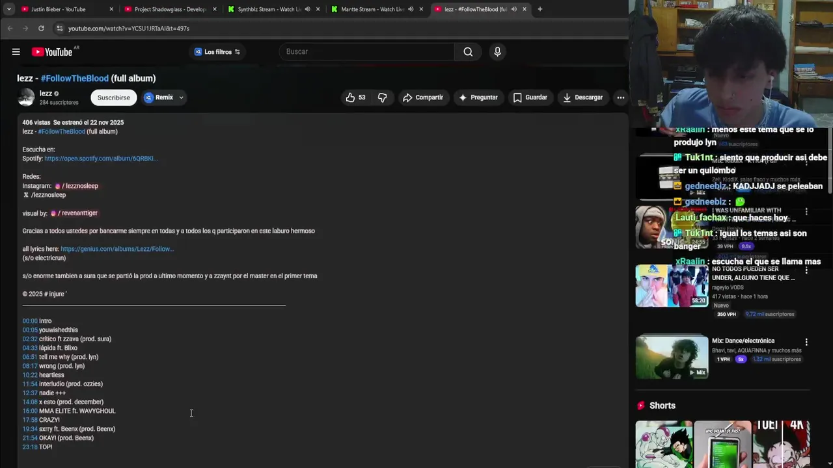The image size is (833, 468).
Task: Share the video via Compartir
Action: tap(423, 97)
